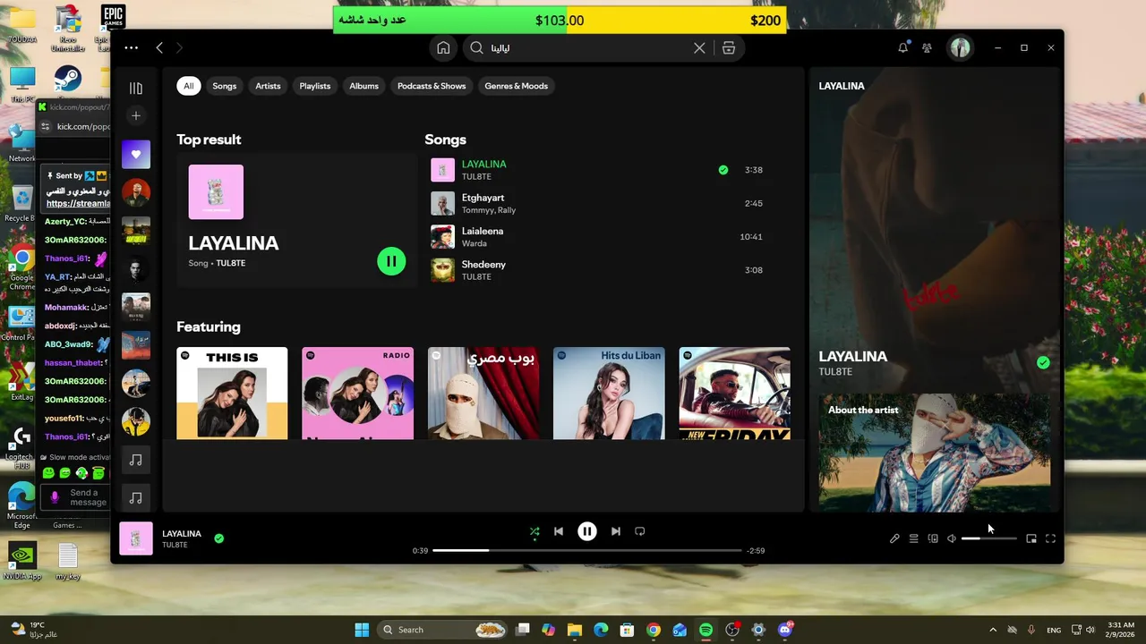This screenshot has height=644, width=1146.
Task: Open the NVIDIA App desktop icon
Action: click(22, 562)
